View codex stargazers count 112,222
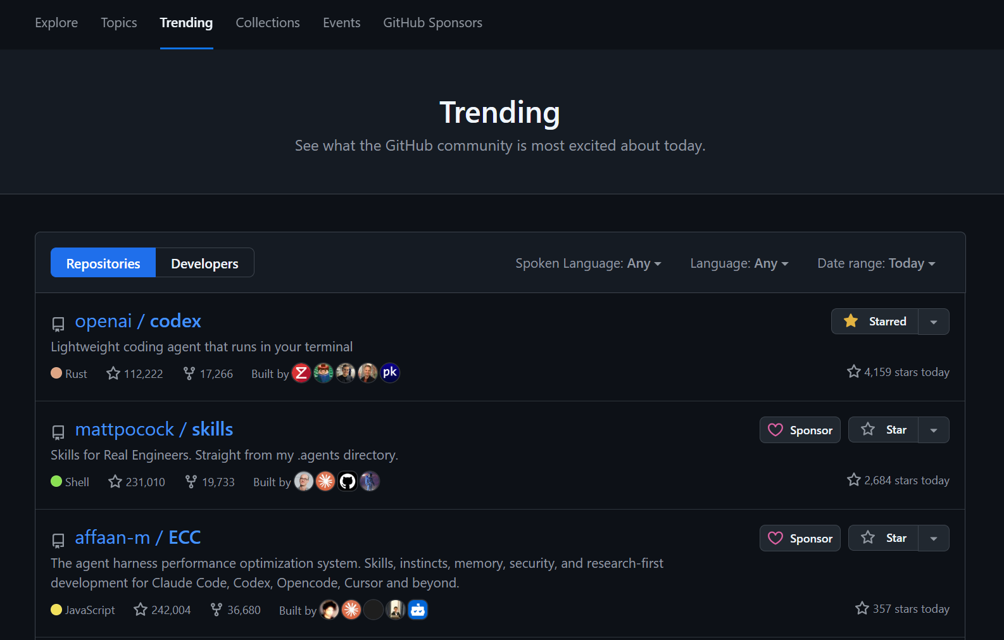The width and height of the screenshot is (1004, 640). (135, 373)
